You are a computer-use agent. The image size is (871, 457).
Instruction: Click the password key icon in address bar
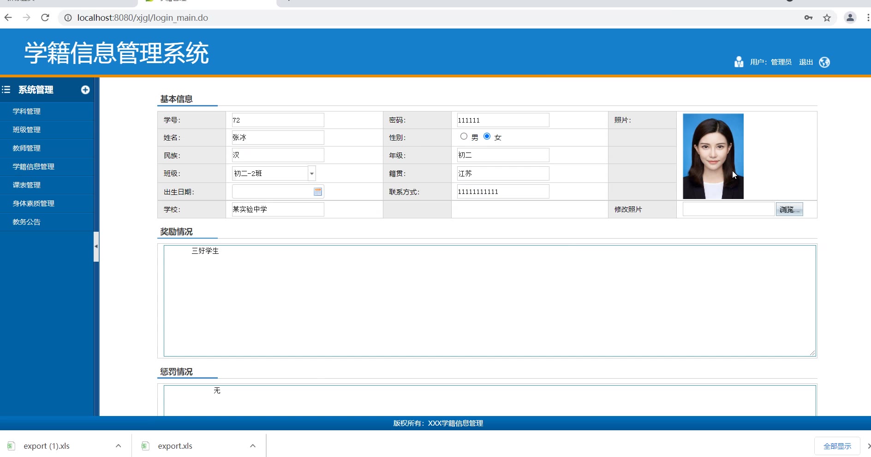[808, 18]
